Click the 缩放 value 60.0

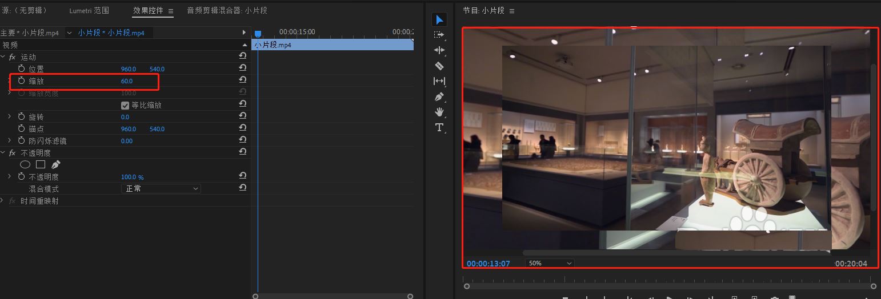click(127, 81)
